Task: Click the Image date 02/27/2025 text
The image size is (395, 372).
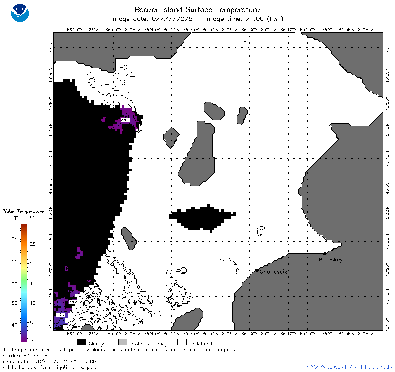Action: [152, 19]
